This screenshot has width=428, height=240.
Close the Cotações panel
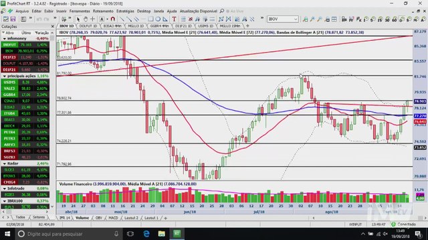(x=53, y=27)
